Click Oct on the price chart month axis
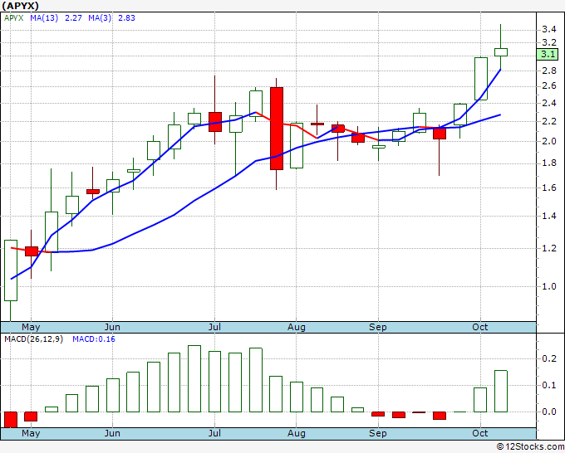This screenshot has height=453, width=565. pyautogui.click(x=480, y=327)
